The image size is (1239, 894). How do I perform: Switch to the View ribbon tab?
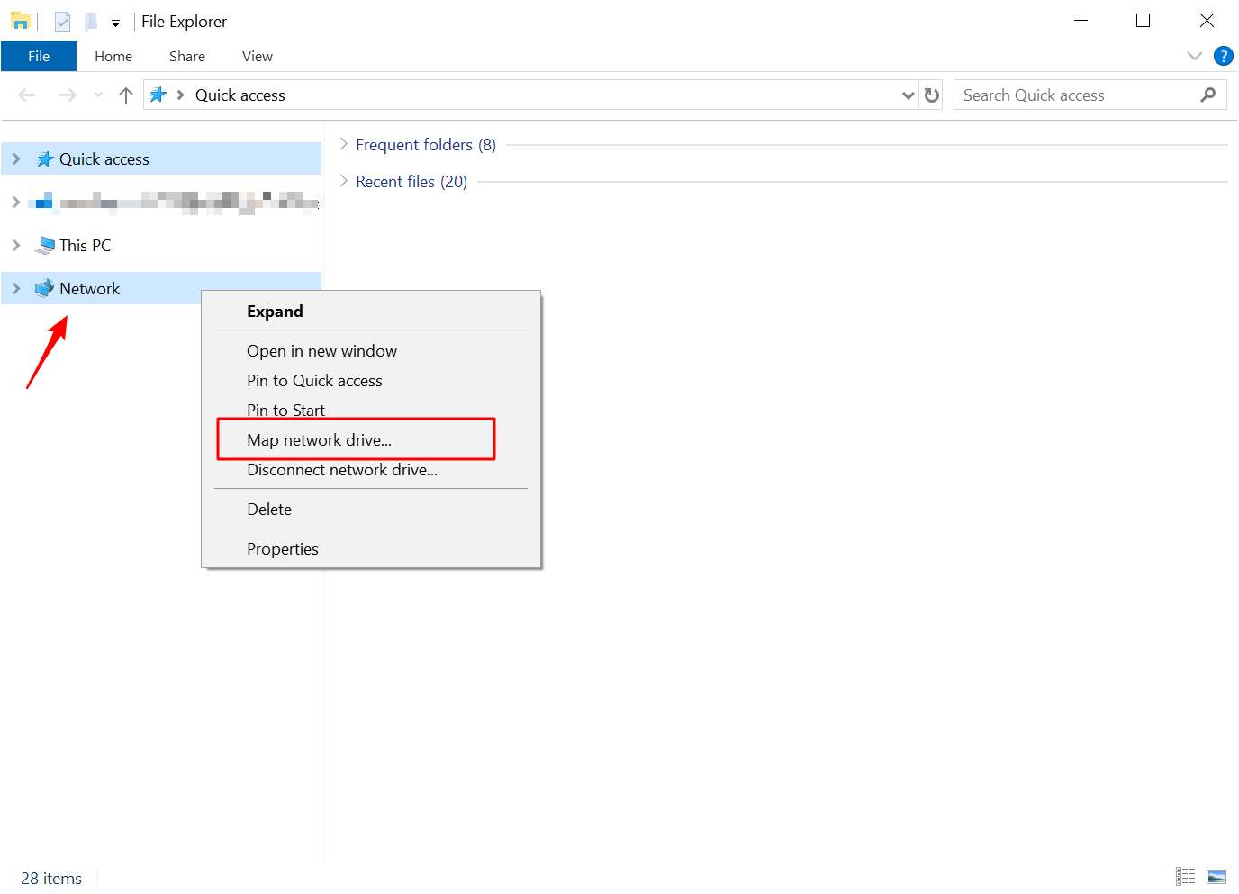(258, 56)
